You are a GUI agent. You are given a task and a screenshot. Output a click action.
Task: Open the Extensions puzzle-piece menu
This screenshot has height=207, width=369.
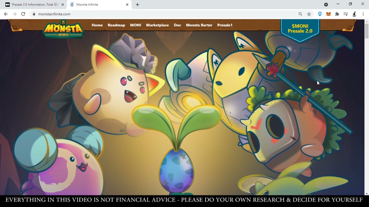click(x=337, y=14)
